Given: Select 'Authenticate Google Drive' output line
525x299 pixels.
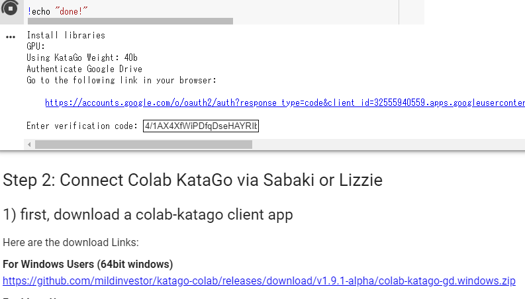Looking at the screenshot, I should [x=84, y=69].
